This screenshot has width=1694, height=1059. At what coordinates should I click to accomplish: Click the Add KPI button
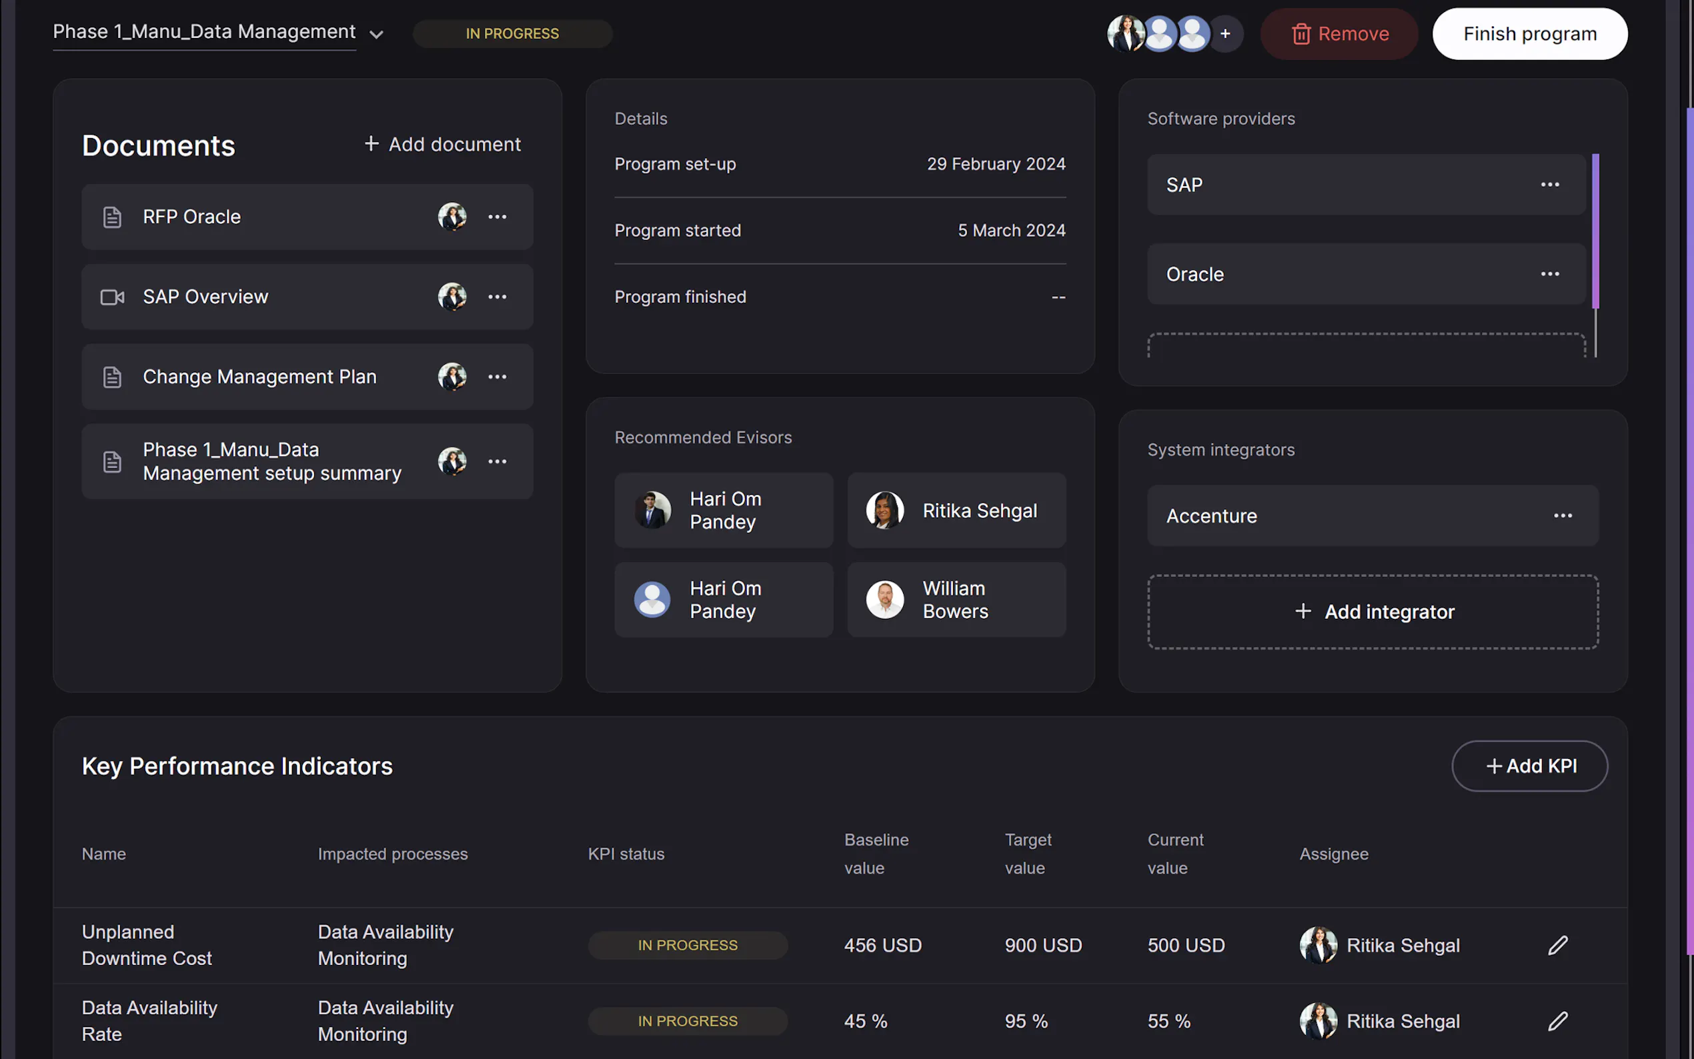[1529, 766]
